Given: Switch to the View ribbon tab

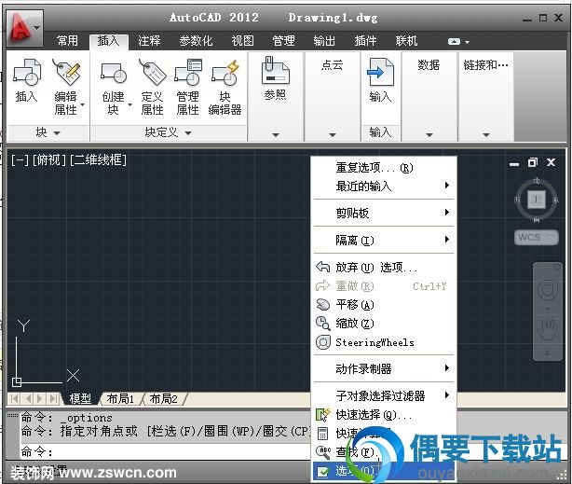Looking at the screenshot, I should tap(242, 40).
